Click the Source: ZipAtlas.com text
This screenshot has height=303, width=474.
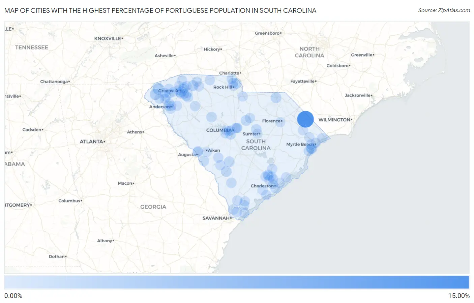pos(444,10)
